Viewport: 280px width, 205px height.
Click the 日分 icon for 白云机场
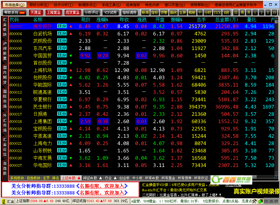pyautogui.click(x=62, y=33)
